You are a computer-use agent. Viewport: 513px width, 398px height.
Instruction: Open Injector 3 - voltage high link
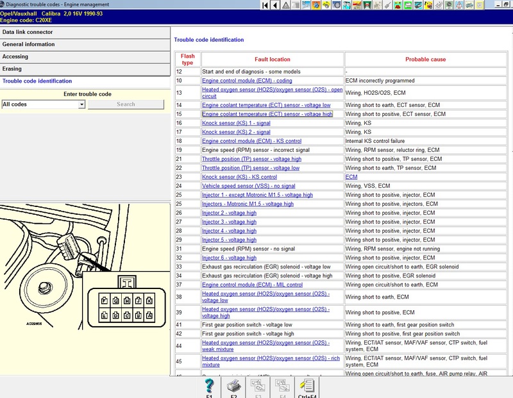[x=229, y=222]
